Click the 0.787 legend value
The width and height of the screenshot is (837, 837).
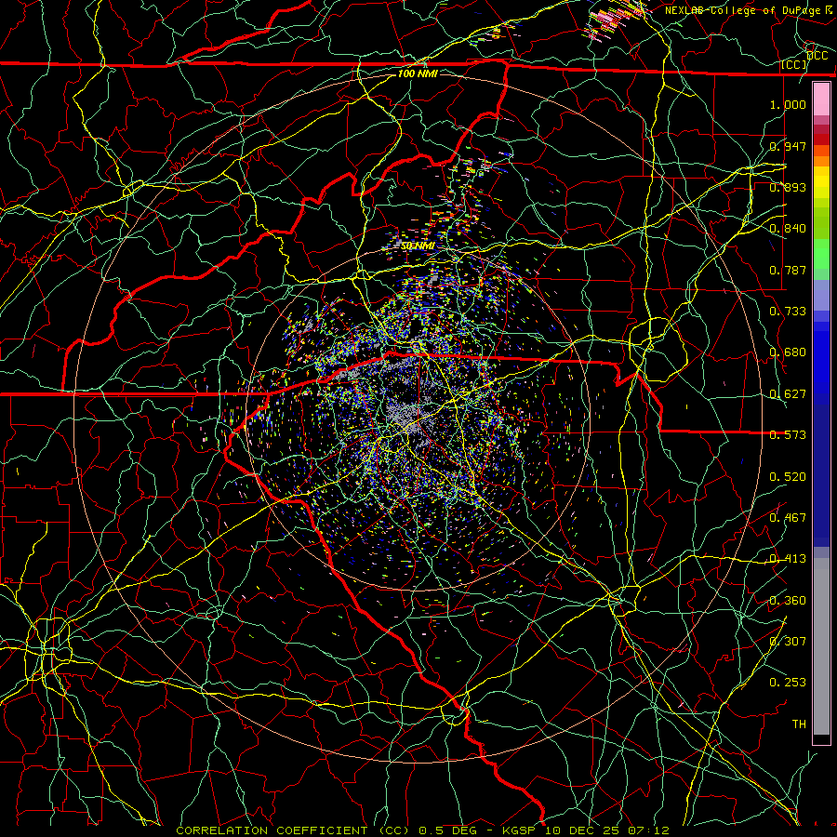pyautogui.click(x=788, y=270)
